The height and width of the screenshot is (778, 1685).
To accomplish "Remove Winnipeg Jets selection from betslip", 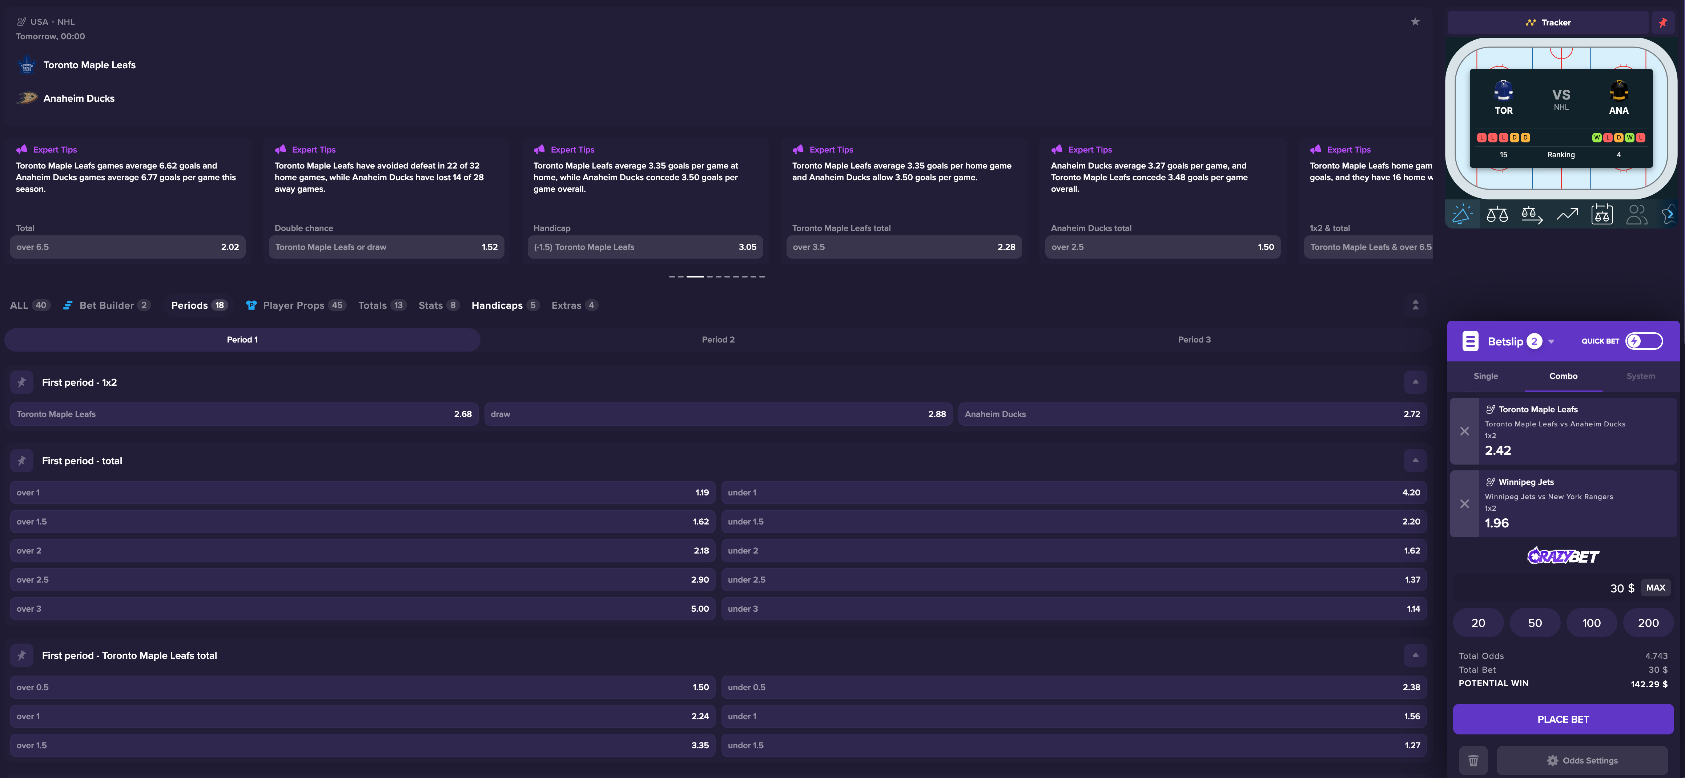I will point(1465,504).
